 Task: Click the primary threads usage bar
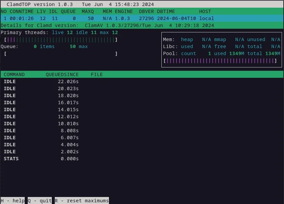pyautogui.click(x=60, y=40)
